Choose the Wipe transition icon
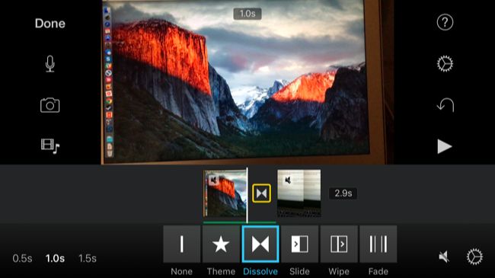495x278 pixels. click(x=339, y=244)
